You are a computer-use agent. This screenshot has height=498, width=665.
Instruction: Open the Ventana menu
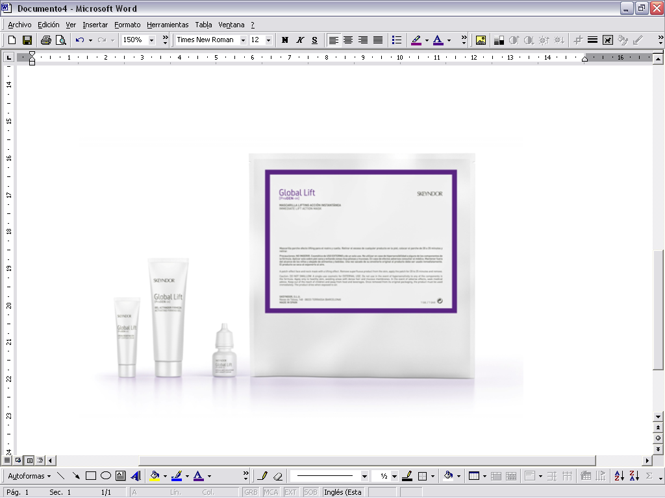pos(232,25)
